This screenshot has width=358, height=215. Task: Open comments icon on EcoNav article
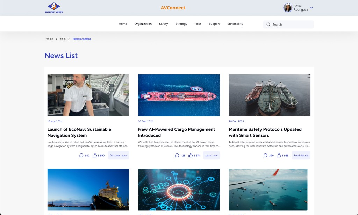81,156
